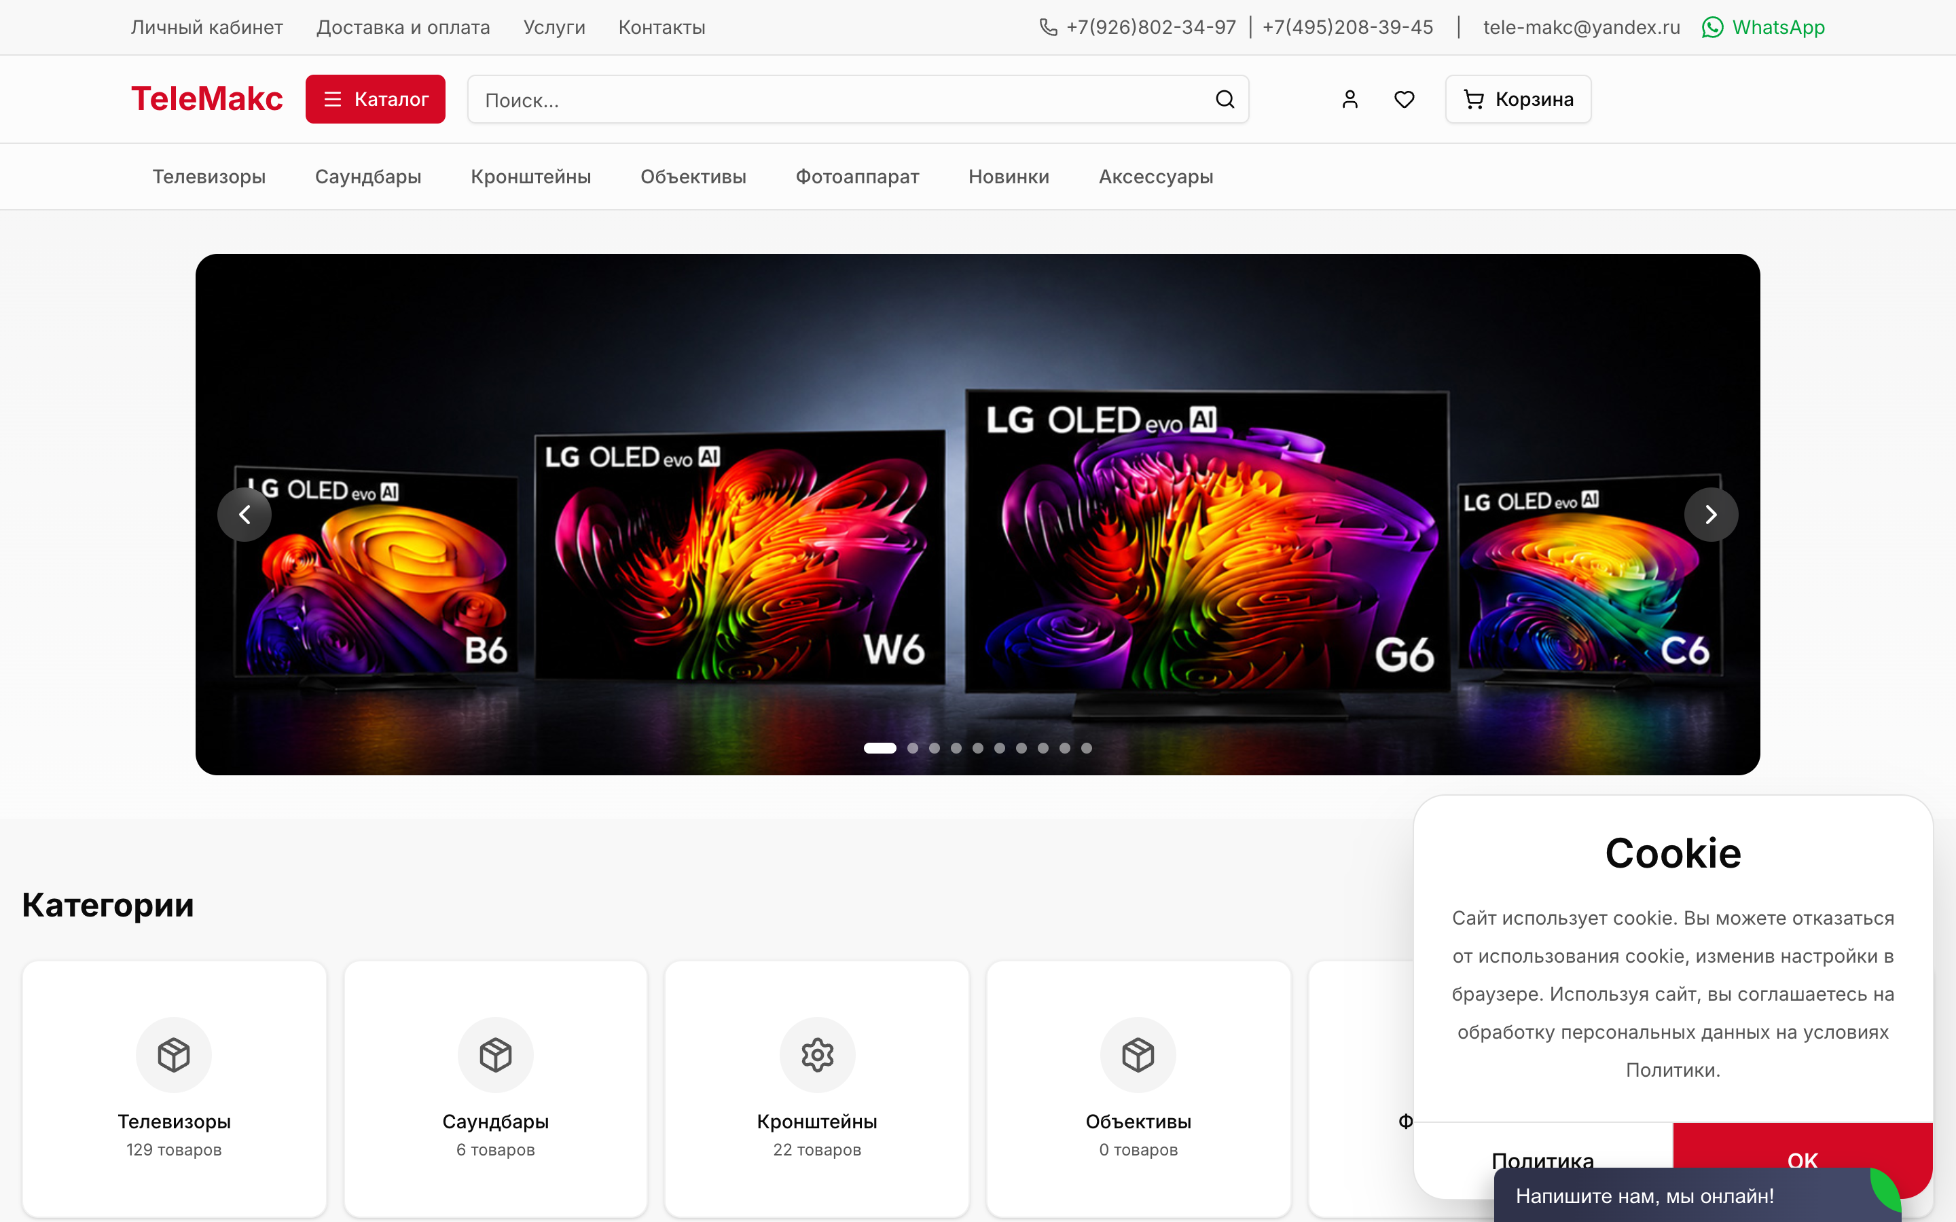Select the second carousel indicator dot

click(913, 748)
